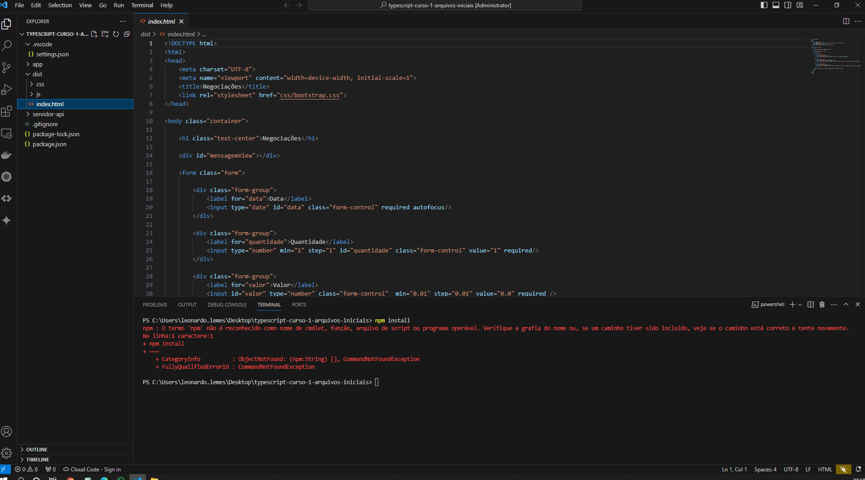This screenshot has width=865, height=480.
Task: Toggle secondary side bar visibility
Action: [788, 5]
